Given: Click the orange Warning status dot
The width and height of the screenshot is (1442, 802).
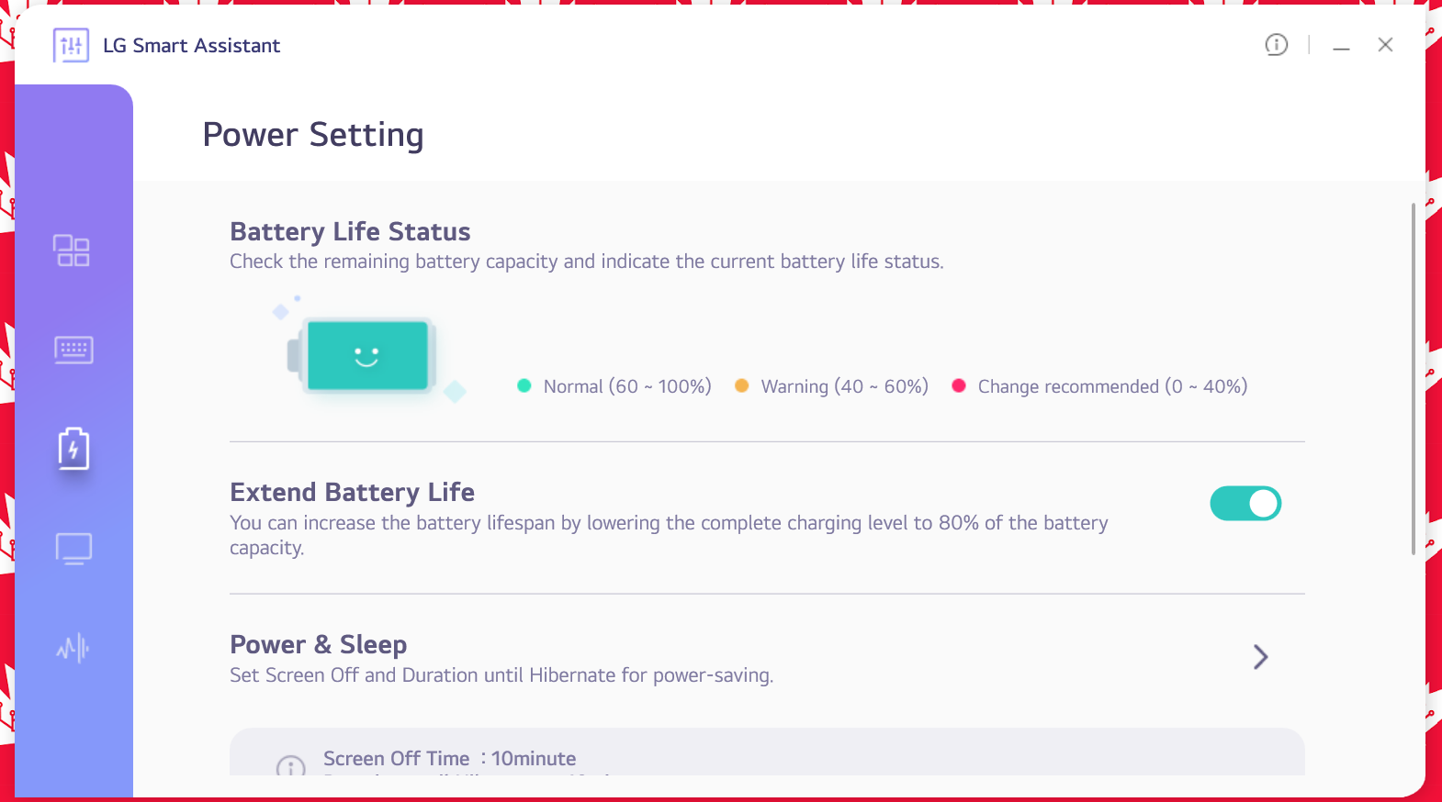Looking at the screenshot, I should 742,386.
